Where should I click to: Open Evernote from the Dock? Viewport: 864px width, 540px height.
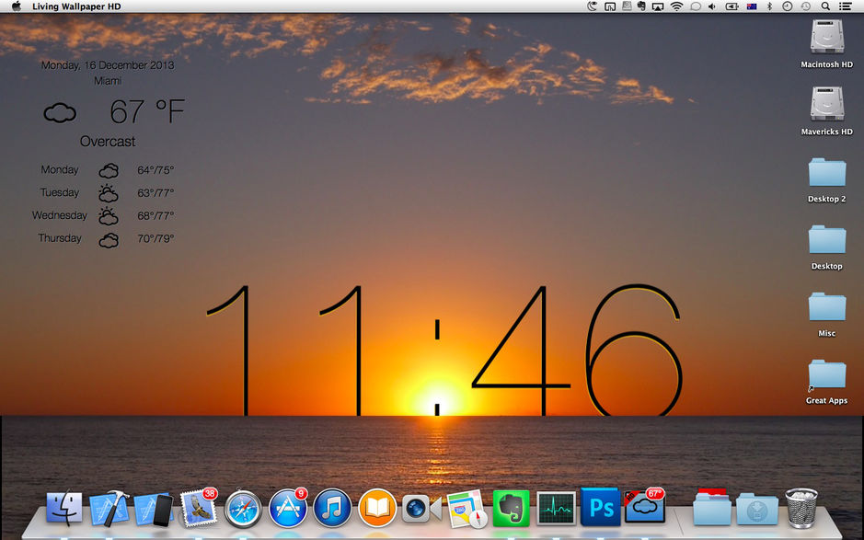510,506
